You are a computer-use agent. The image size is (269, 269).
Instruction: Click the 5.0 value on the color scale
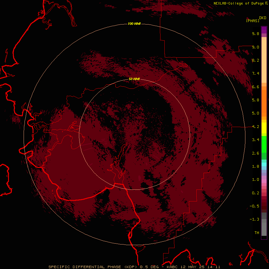coord(256,113)
